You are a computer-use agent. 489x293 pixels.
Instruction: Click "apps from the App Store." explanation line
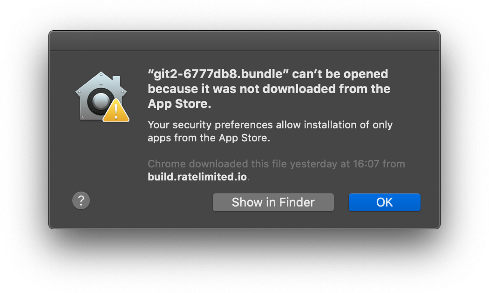point(209,138)
